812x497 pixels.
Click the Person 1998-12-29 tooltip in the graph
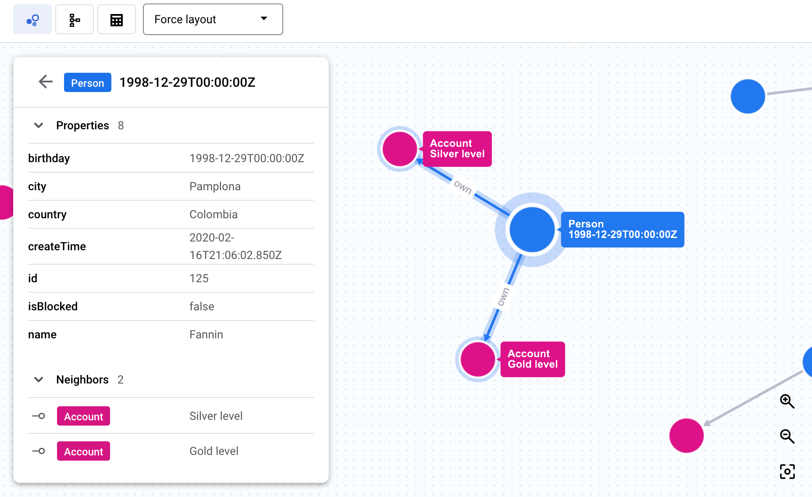pos(622,230)
